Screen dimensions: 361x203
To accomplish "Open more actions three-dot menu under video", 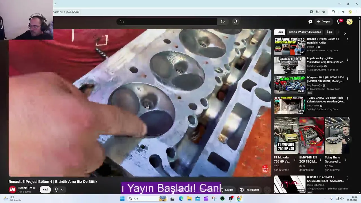I will [267, 190].
